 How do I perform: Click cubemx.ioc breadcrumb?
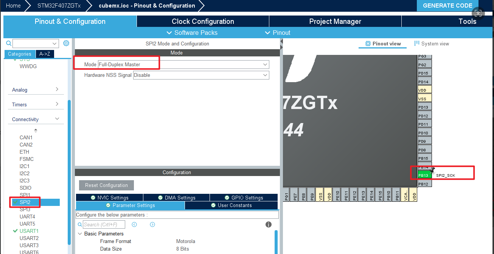[147, 5]
